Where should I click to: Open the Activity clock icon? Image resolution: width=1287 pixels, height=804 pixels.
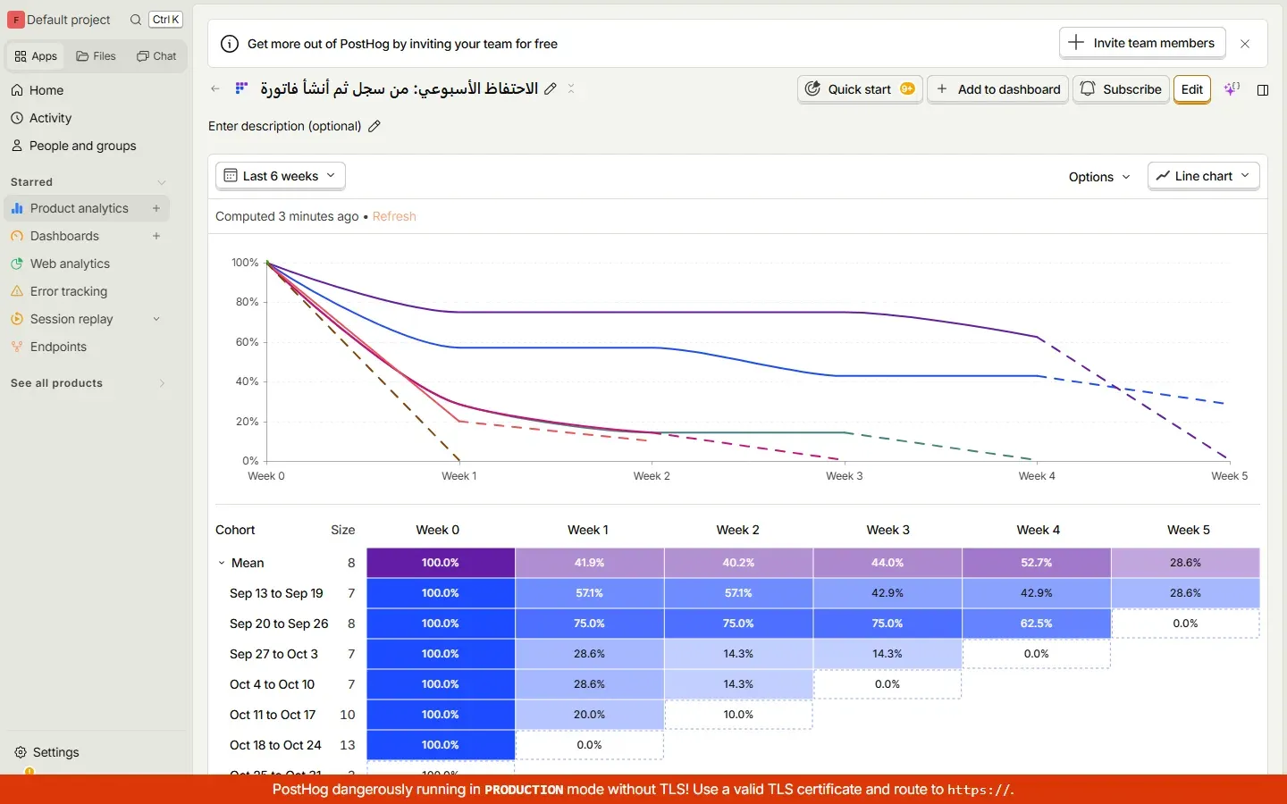click(17, 118)
